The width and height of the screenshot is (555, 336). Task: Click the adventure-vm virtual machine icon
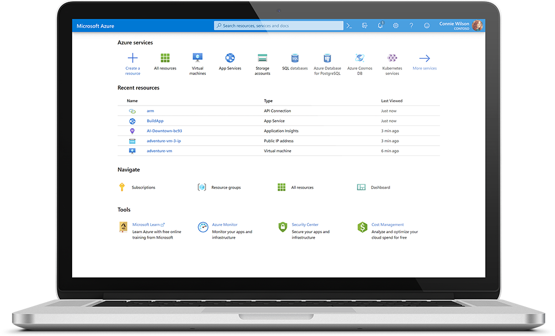click(x=133, y=151)
